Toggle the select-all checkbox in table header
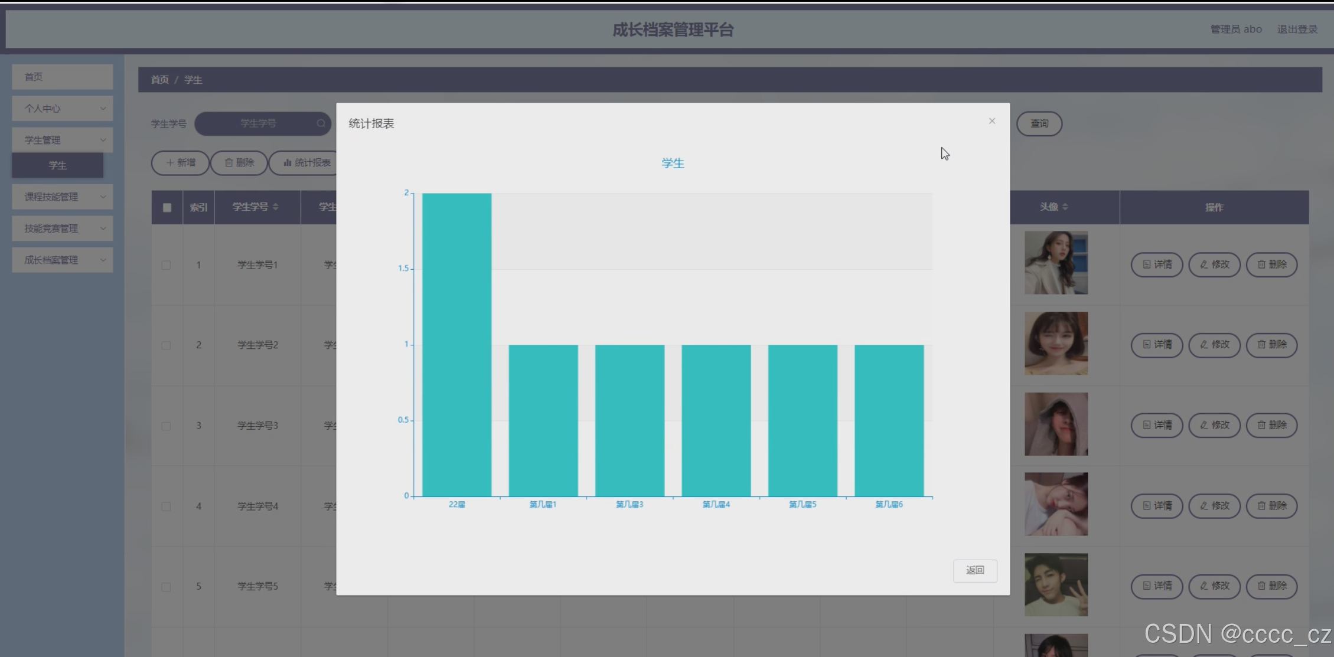 click(167, 208)
